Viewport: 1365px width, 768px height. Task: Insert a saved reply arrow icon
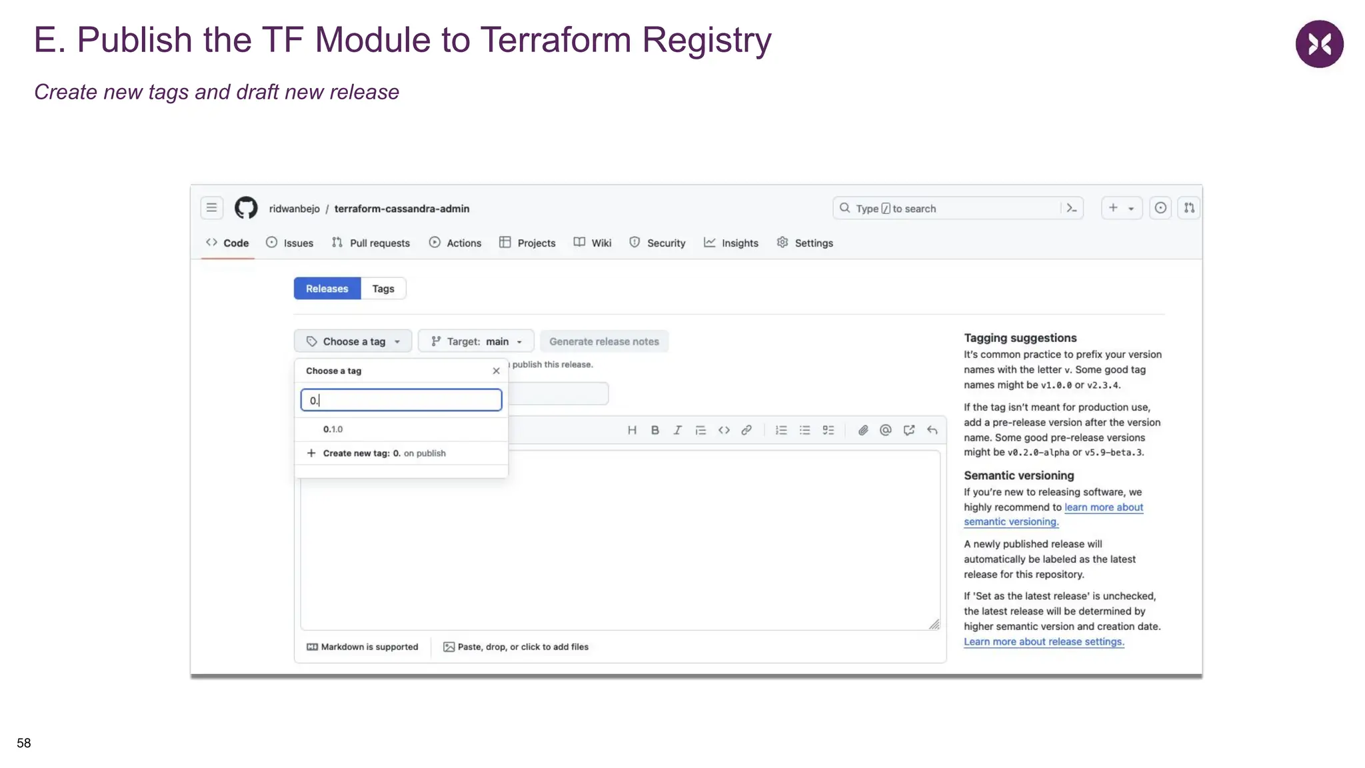point(932,430)
